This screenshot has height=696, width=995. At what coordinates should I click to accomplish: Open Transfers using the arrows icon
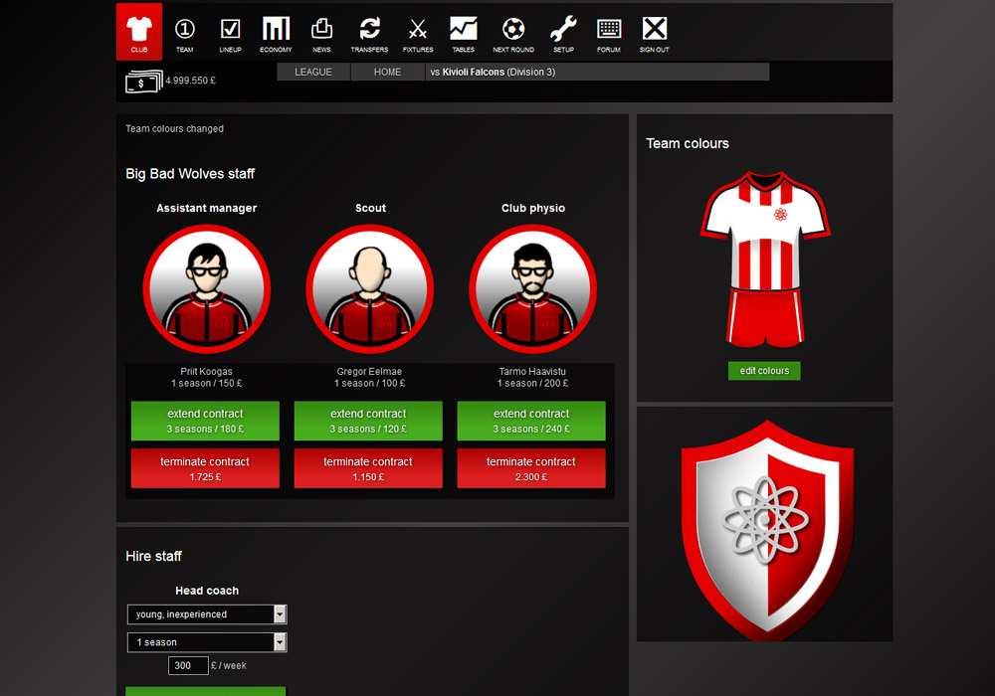pos(368,32)
